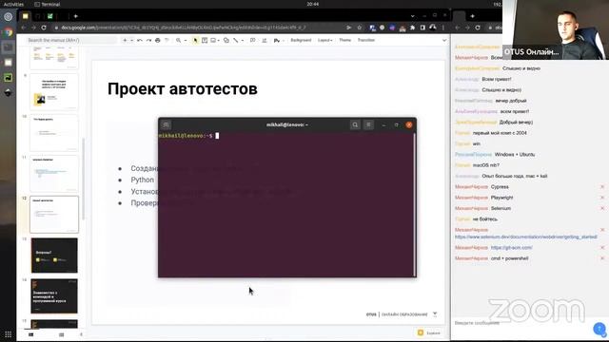Collapse the filmstrip panel arrow

[81, 334]
